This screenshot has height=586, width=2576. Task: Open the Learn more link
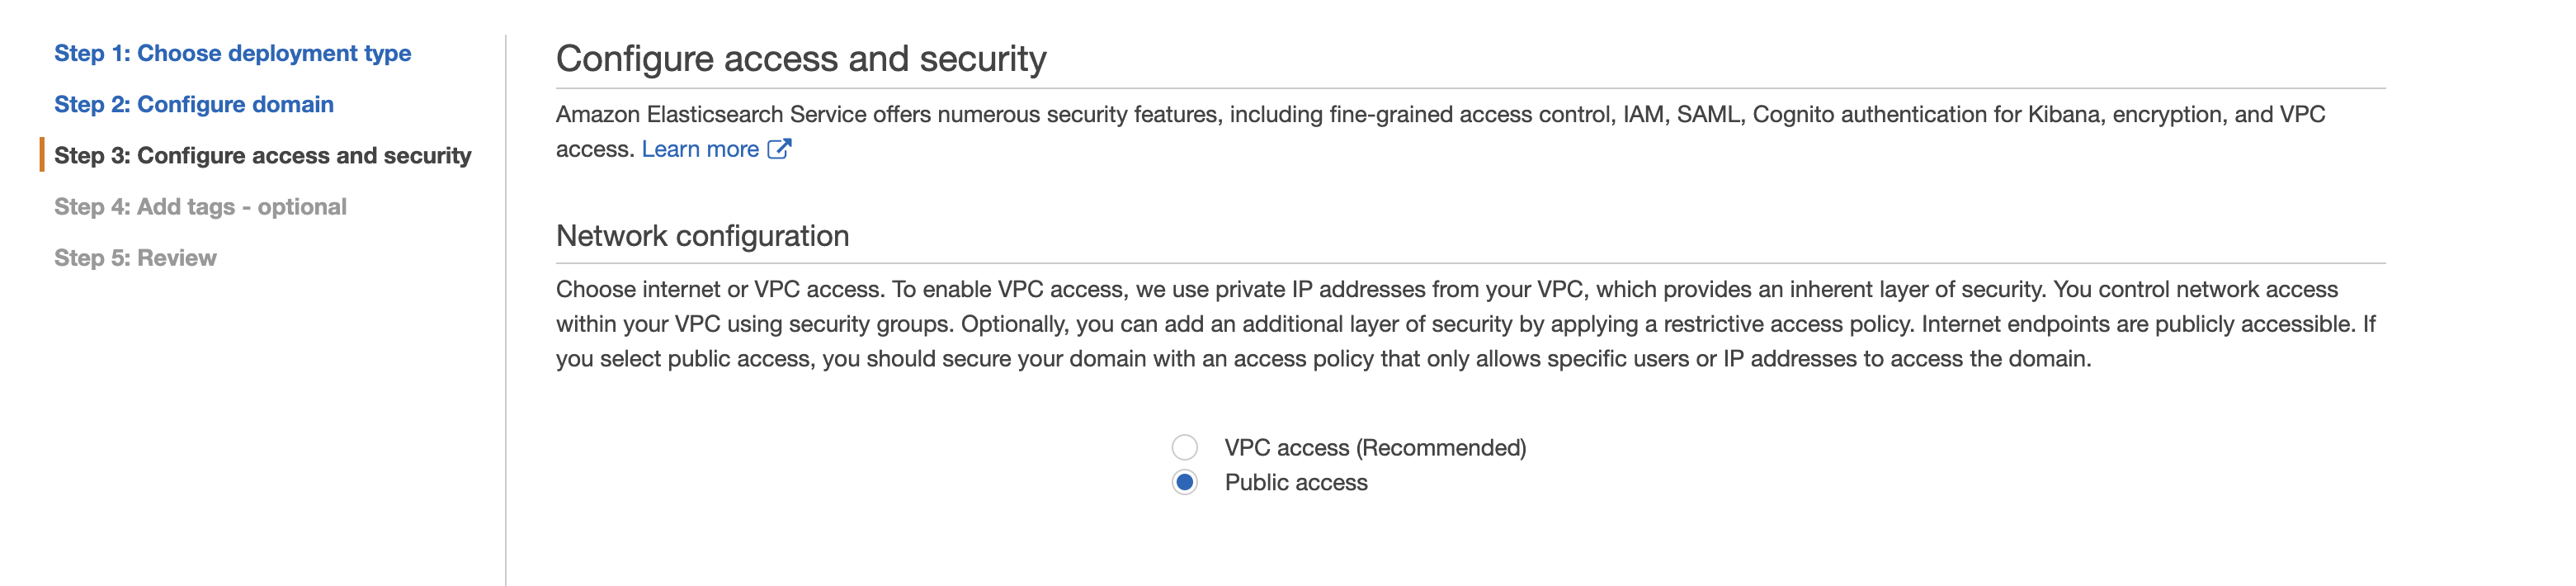pos(699,149)
